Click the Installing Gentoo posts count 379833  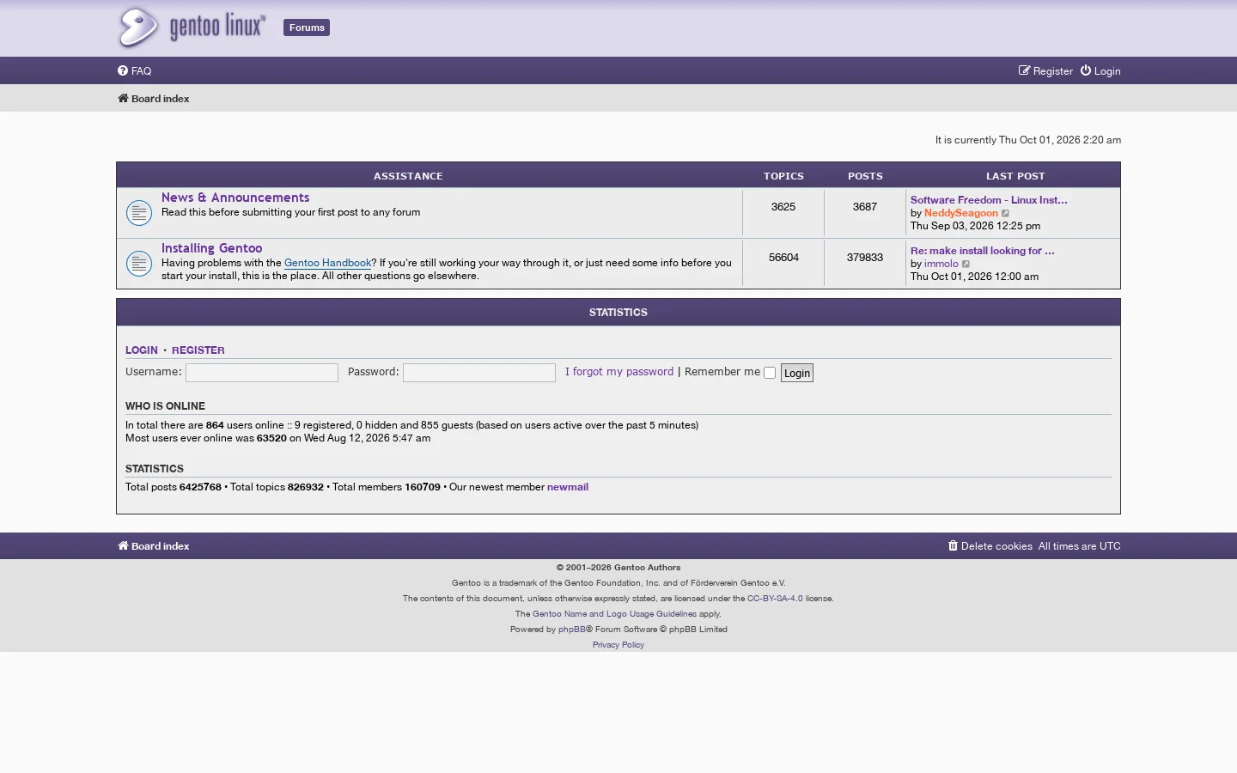[865, 258]
